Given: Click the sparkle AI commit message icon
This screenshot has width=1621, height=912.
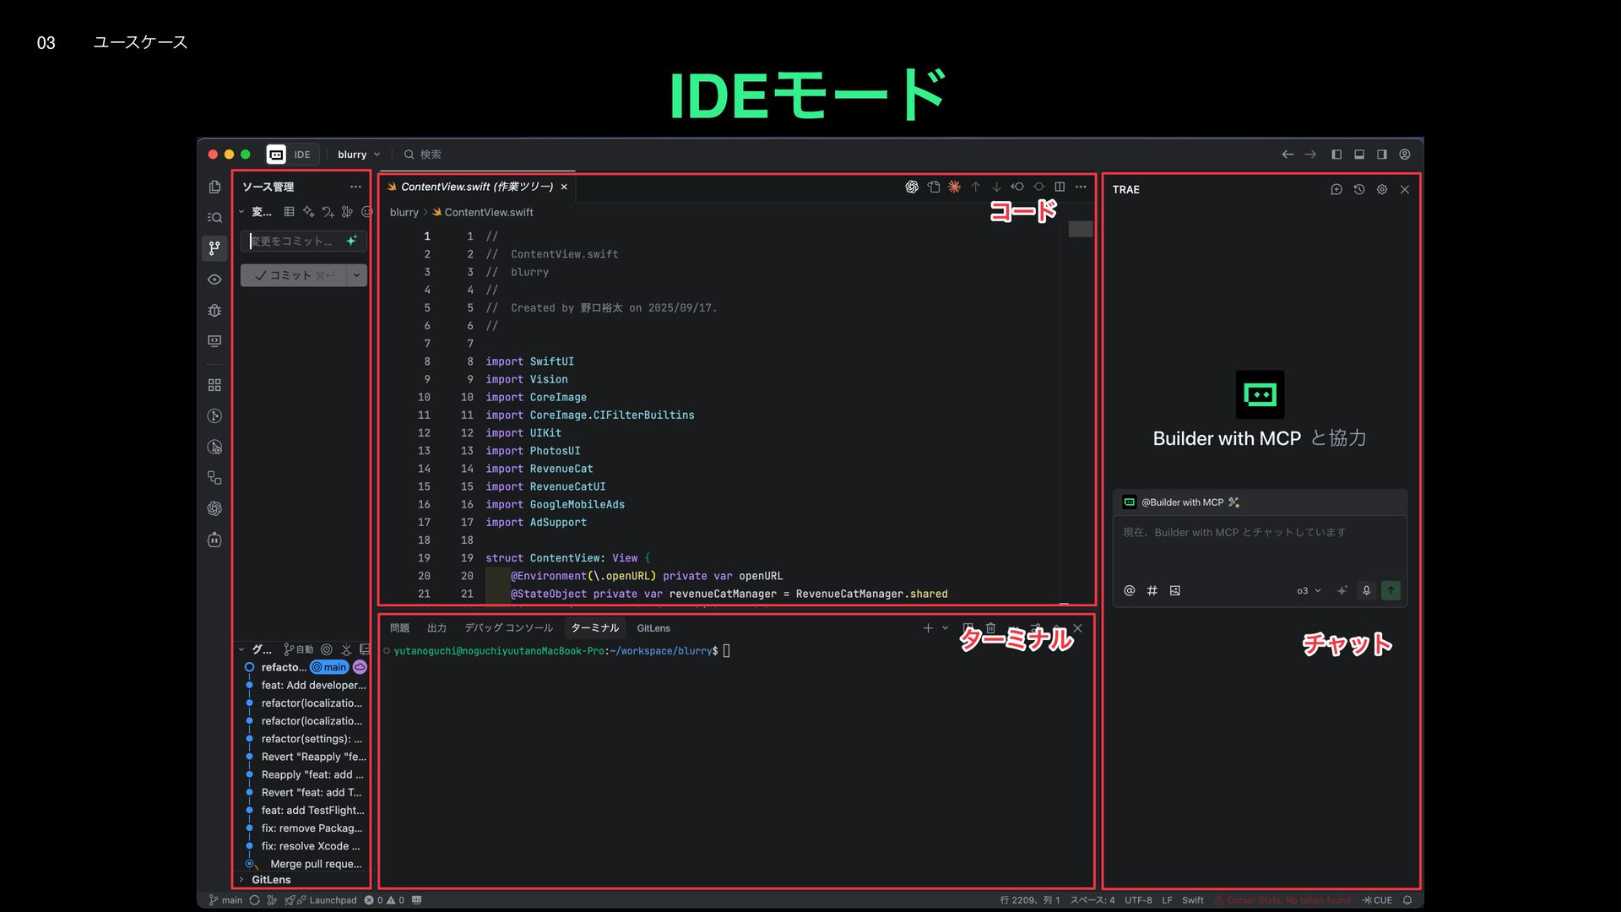Looking at the screenshot, I should pos(351,241).
